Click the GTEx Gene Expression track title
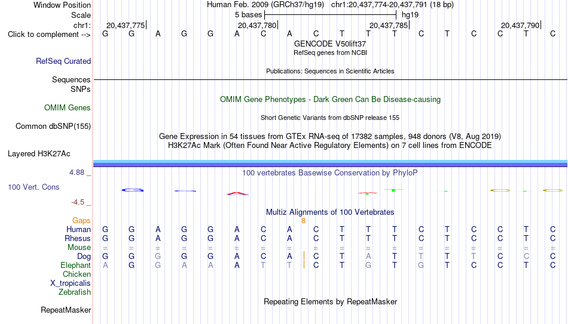The height and width of the screenshot is (324, 568). click(330, 136)
